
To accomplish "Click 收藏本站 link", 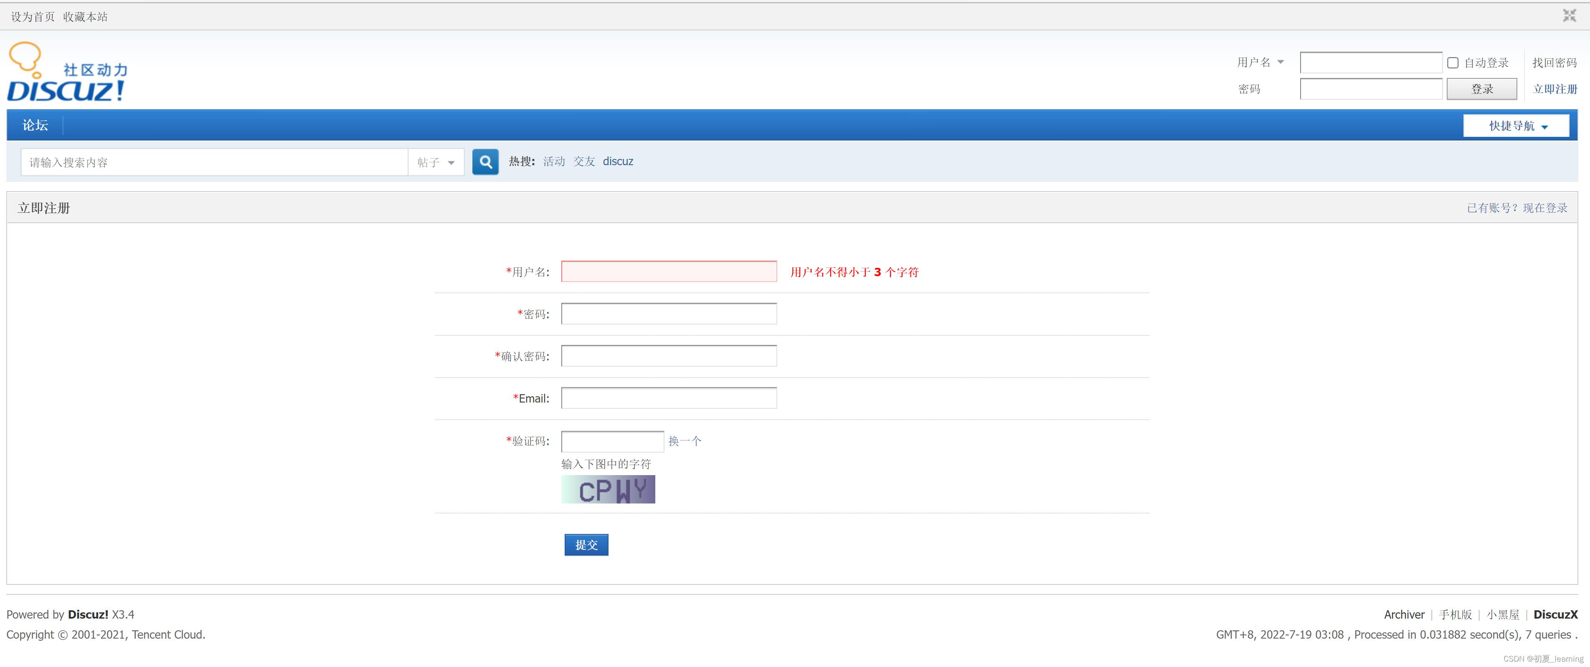I will point(85,17).
